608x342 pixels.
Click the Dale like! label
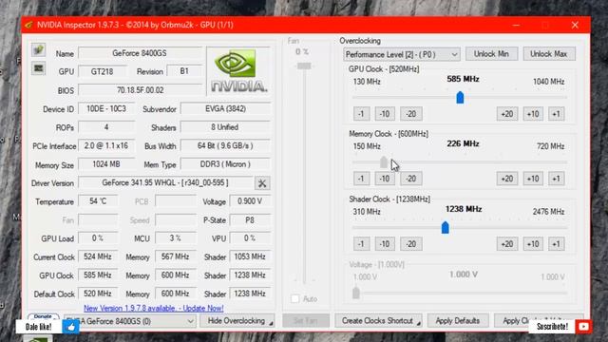tap(38, 327)
